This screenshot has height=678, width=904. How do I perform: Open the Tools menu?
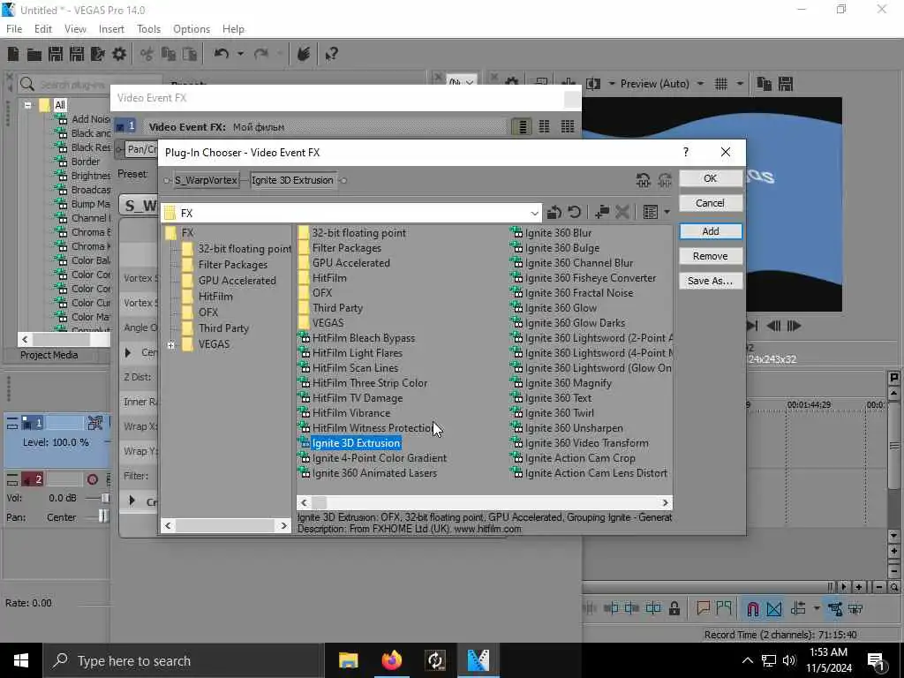[x=148, y=29]
